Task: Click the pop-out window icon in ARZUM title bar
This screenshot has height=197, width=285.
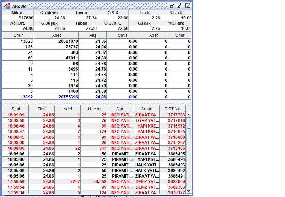Action: 179,6
